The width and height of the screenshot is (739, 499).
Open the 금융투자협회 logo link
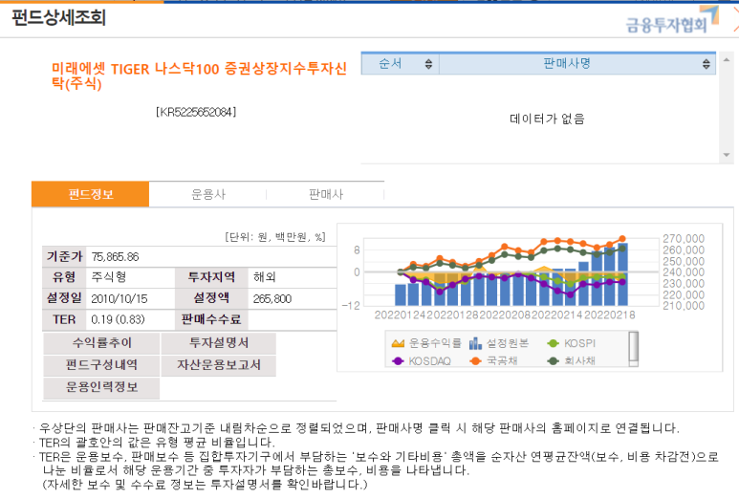point(672,20)
